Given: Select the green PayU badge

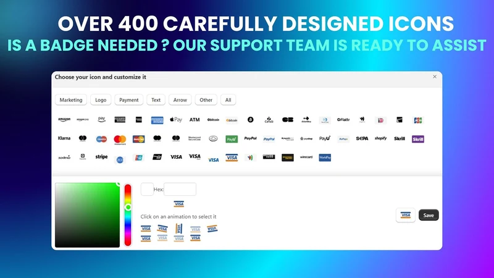Looking at the screenshot, I should (232, 138).
